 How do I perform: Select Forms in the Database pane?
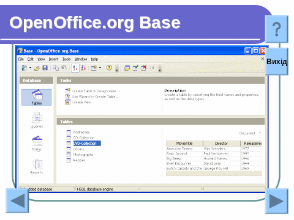[x=37, y=144]
